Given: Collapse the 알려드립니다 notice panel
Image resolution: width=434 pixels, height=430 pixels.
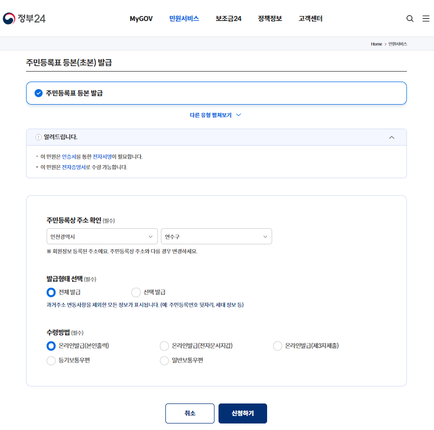Looking at the screenshot, I should point(391,138).
